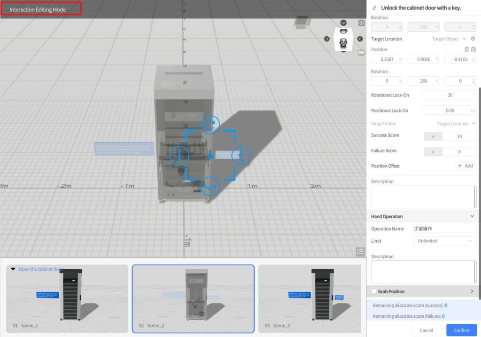Click the copy position values icon
Screen dimensions: 481x337
(x=466, y=49)
